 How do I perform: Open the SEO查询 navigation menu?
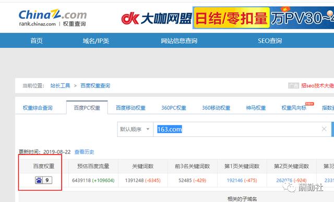[270, 41]
